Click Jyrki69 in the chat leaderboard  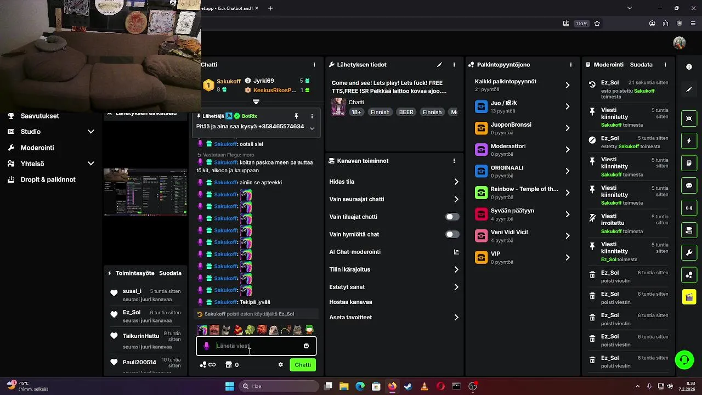(263, 81)
